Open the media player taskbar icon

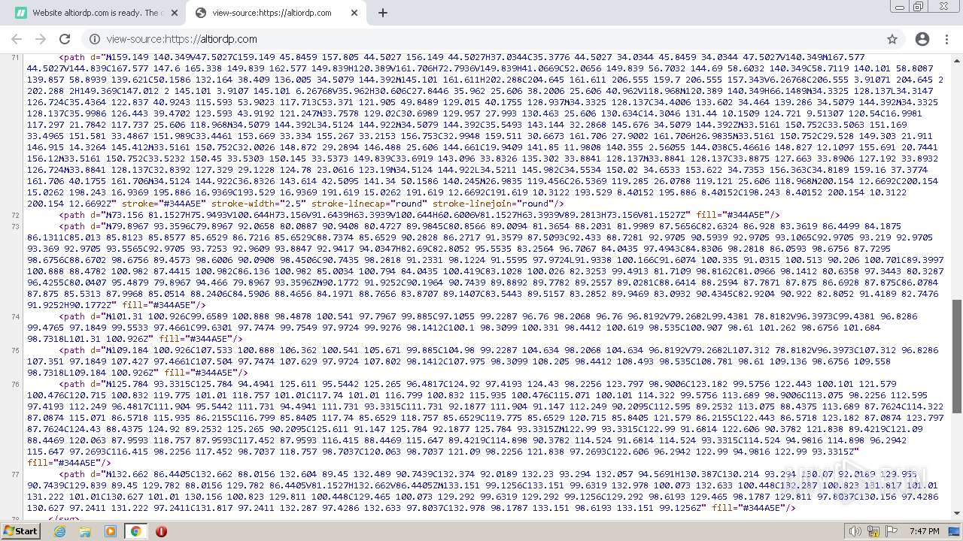111,531
